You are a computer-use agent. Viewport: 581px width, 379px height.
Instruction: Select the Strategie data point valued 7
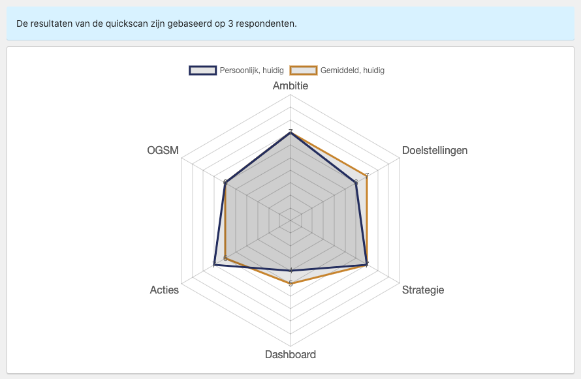pos(367,264)
